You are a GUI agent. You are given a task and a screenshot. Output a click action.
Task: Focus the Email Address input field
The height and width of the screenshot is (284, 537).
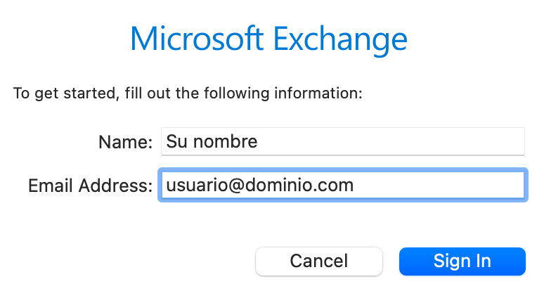(x=343, y=186)
